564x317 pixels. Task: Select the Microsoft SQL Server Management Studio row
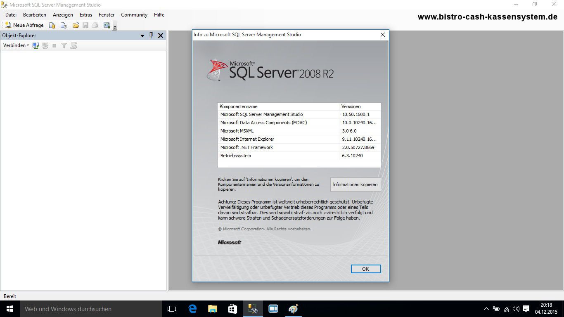click(299, 114)
